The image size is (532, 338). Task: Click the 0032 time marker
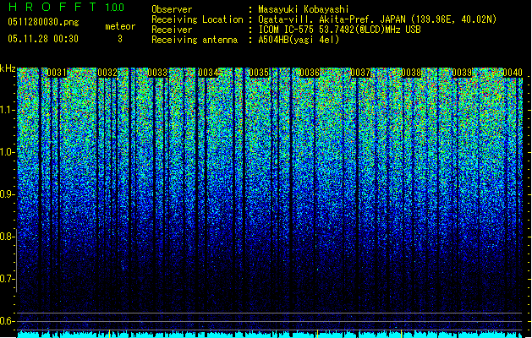(x=107, y=73)
